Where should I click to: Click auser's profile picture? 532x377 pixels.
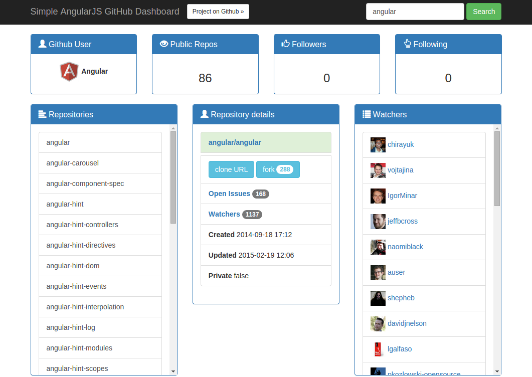[378, 273]
